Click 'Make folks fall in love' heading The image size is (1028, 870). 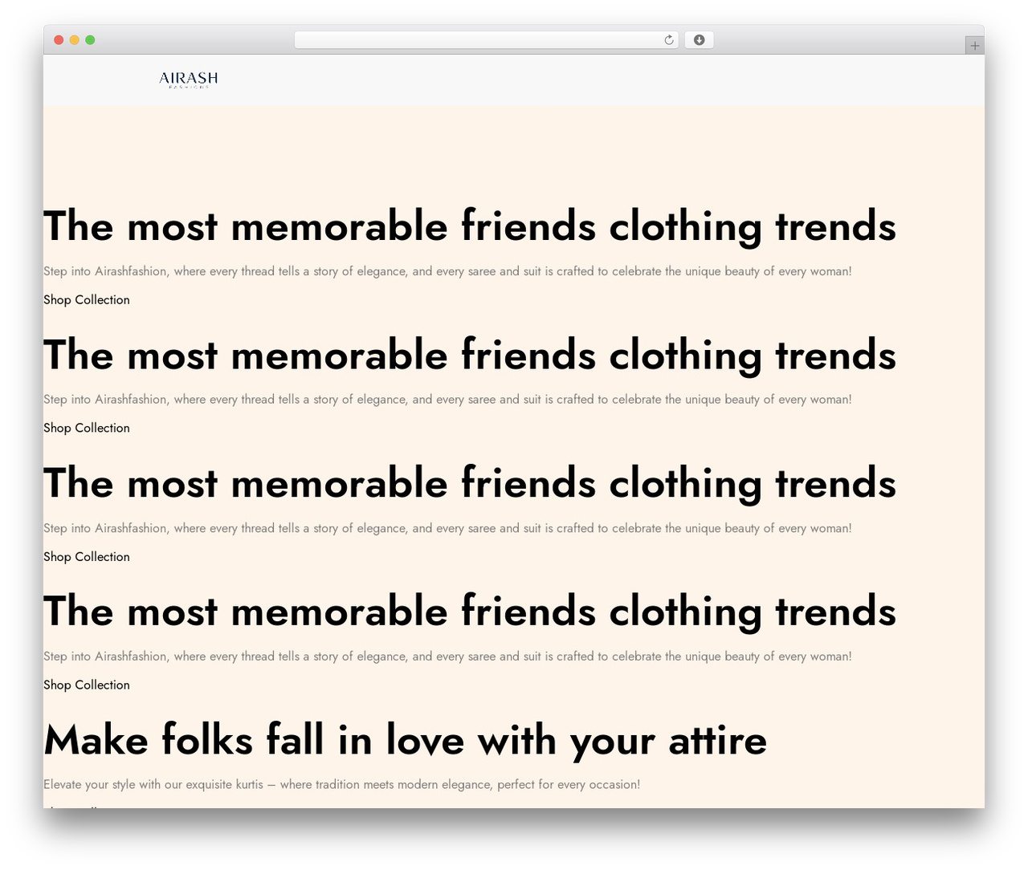point(406,740)
